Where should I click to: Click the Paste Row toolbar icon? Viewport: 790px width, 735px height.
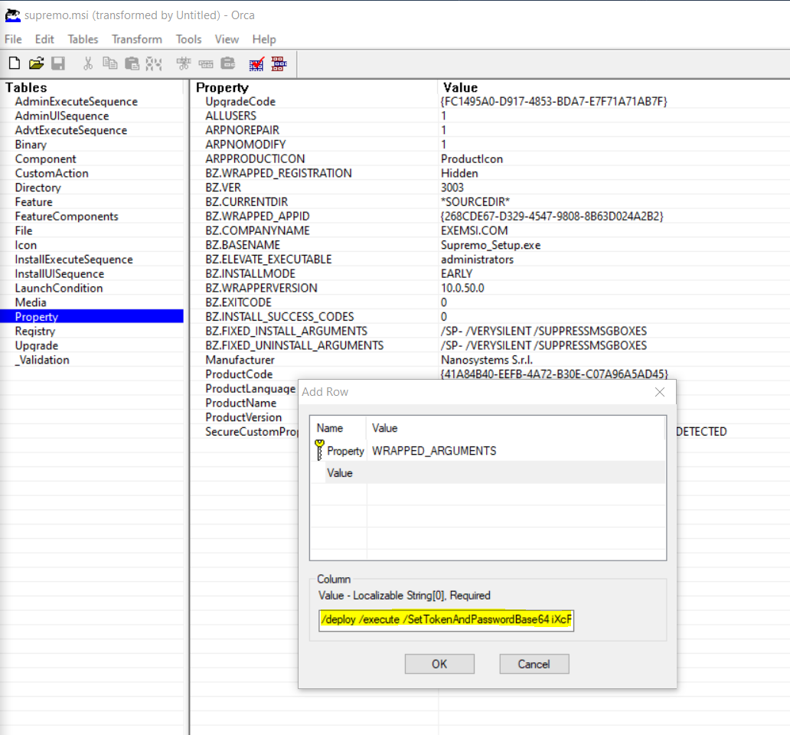tap(227, 63)
